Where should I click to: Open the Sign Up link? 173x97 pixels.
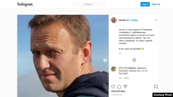(156, 4)
